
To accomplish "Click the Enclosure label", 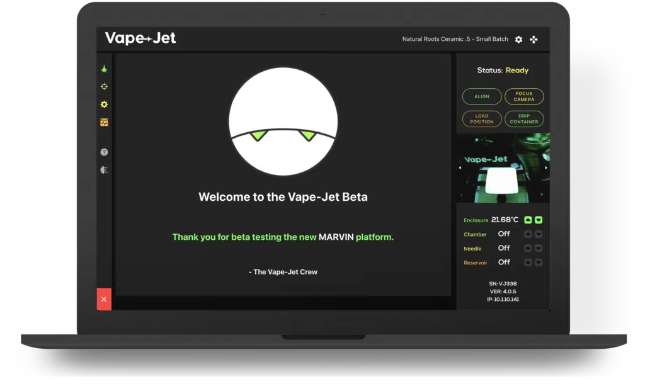I will (476, 220).
